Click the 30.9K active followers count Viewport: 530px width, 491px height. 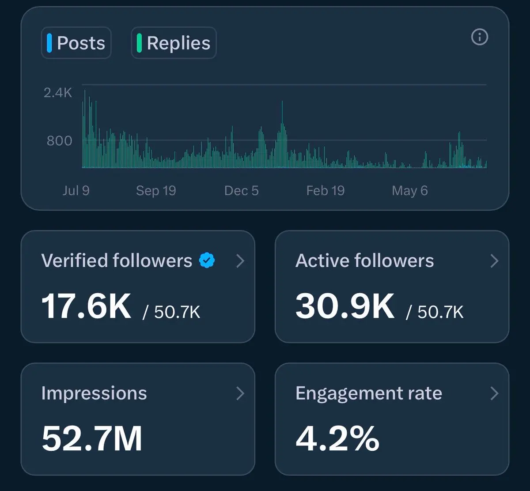pyautogui.click(x=345, y=306)
